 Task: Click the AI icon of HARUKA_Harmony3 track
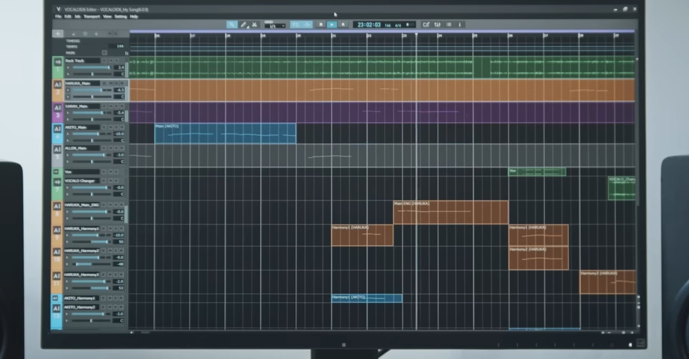pos(57,276)
